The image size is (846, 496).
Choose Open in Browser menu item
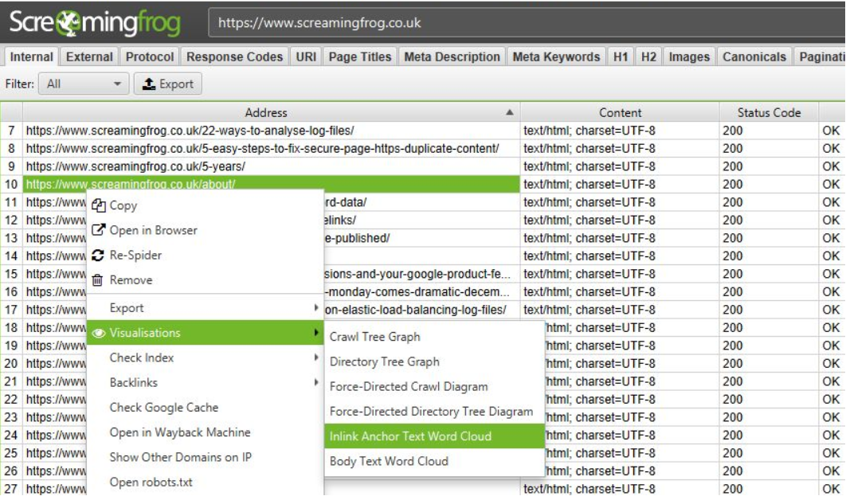[205, 230]
